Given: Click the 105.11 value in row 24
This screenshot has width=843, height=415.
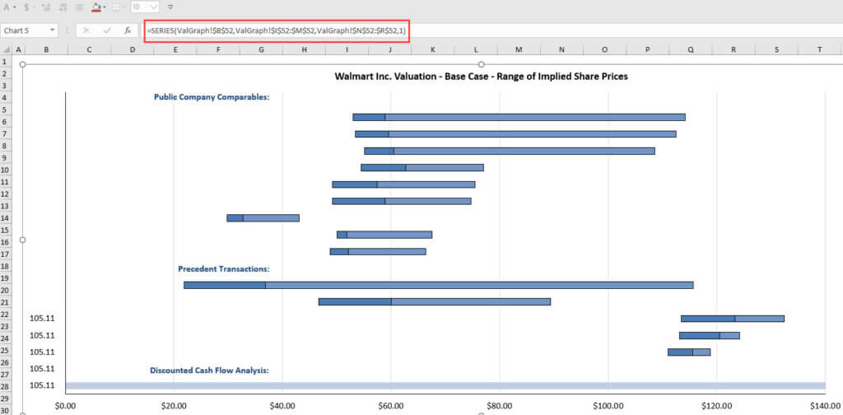Looking at the screenshot, I should tap(42, 335).
